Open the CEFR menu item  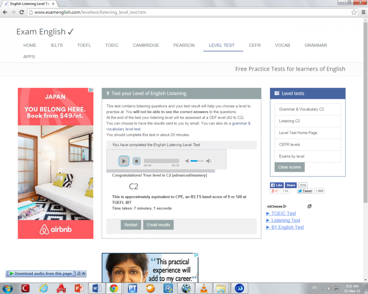click(255, 45)
